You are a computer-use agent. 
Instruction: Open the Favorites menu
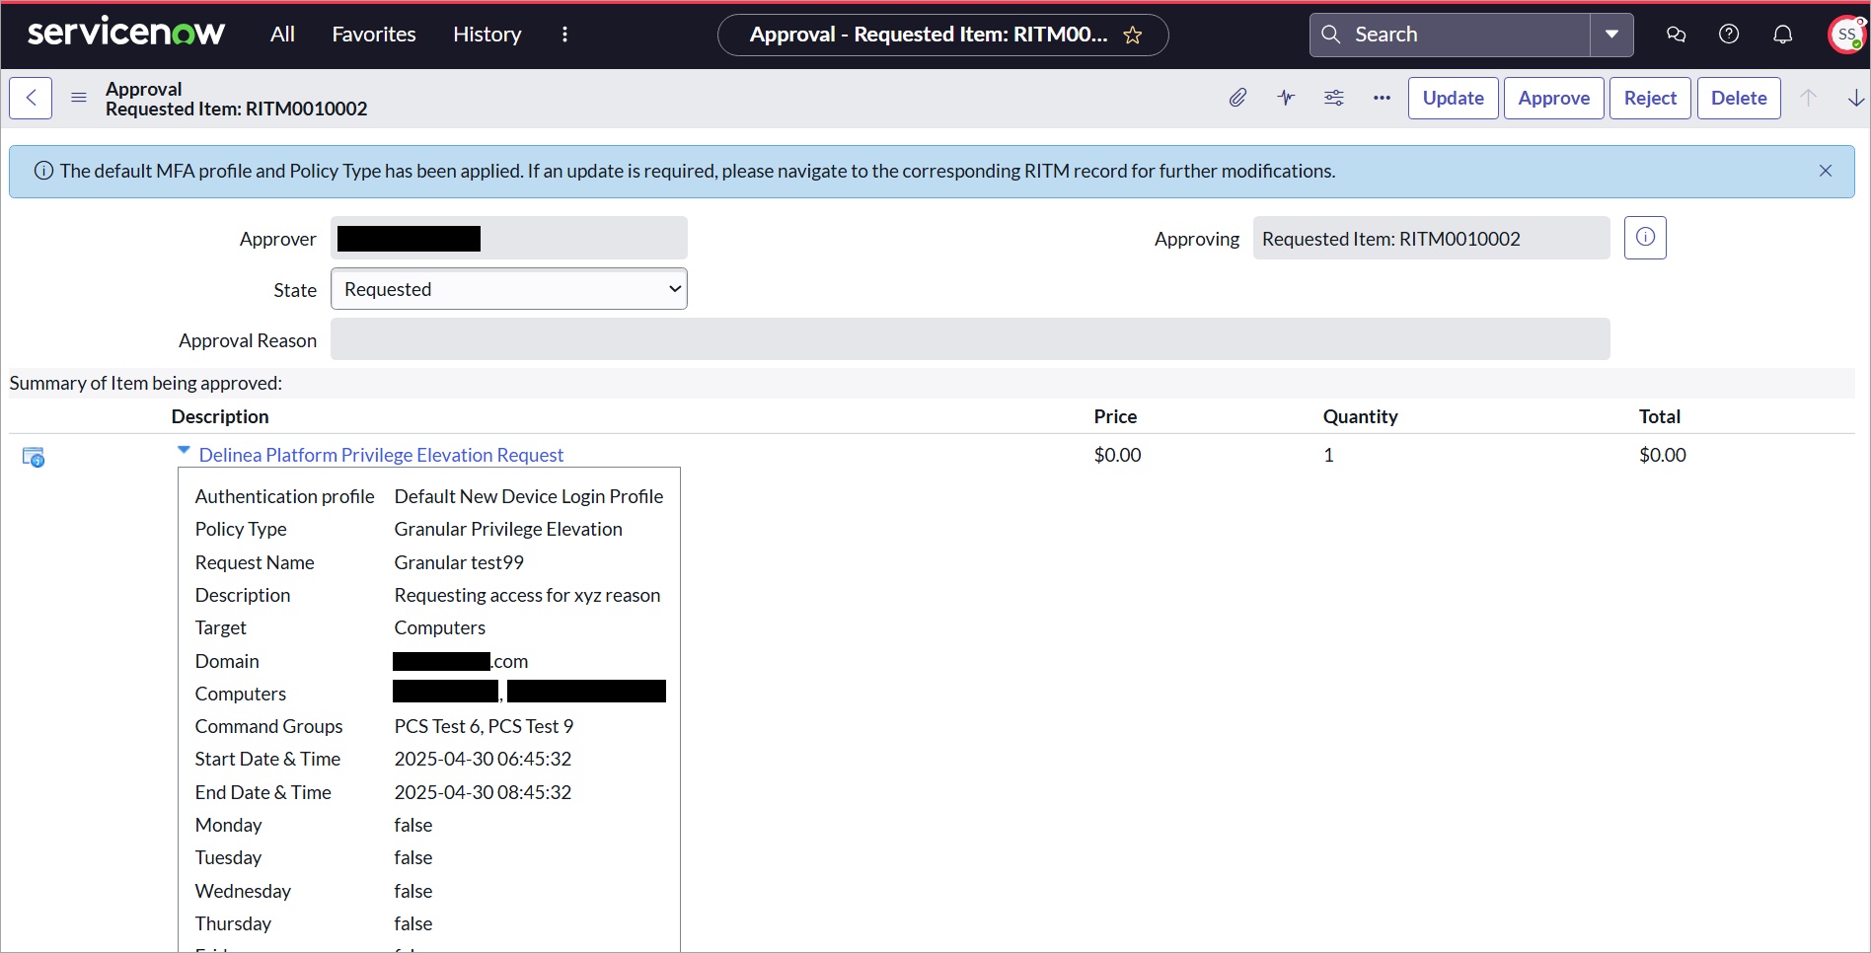click(374, 35)
